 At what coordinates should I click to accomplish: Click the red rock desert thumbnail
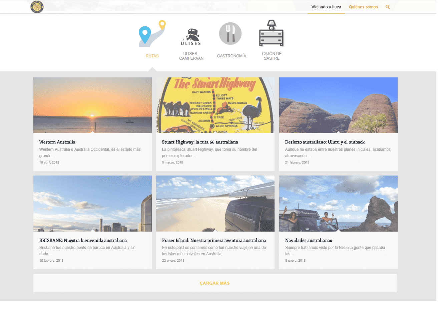338,105
